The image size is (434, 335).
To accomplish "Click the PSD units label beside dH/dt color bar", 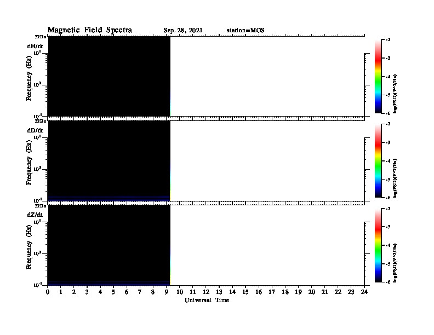I will 395,94.
